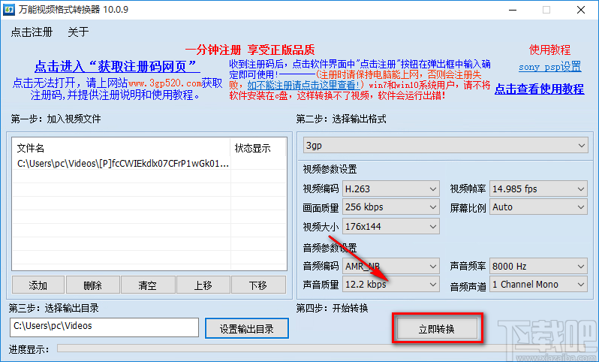The width and height of the screenshot is (599, 362).
Task: Select the video file row in list
Action: click(x=149, y=164)
